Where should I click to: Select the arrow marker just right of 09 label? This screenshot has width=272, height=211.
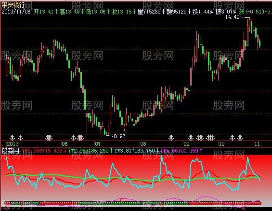pyautogui.click(x=191, y=138)
